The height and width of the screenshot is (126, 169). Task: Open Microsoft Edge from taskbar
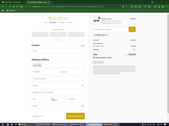[16, 124]
